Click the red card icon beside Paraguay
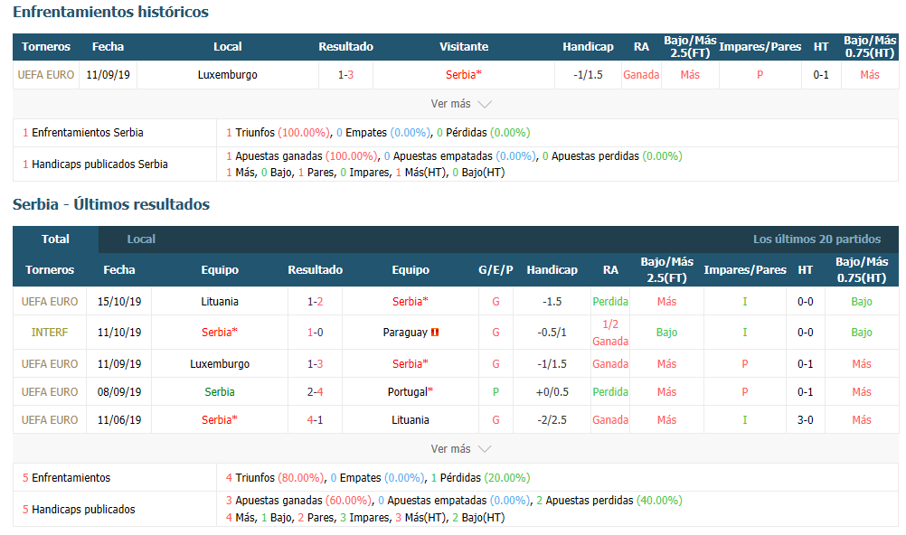This screenshot has width=906, height=535. coord(435,333)
